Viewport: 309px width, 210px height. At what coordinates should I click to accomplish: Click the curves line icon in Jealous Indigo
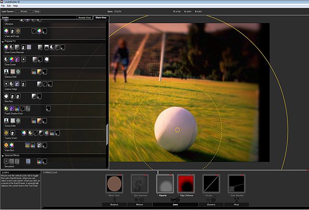pos(45,84)
